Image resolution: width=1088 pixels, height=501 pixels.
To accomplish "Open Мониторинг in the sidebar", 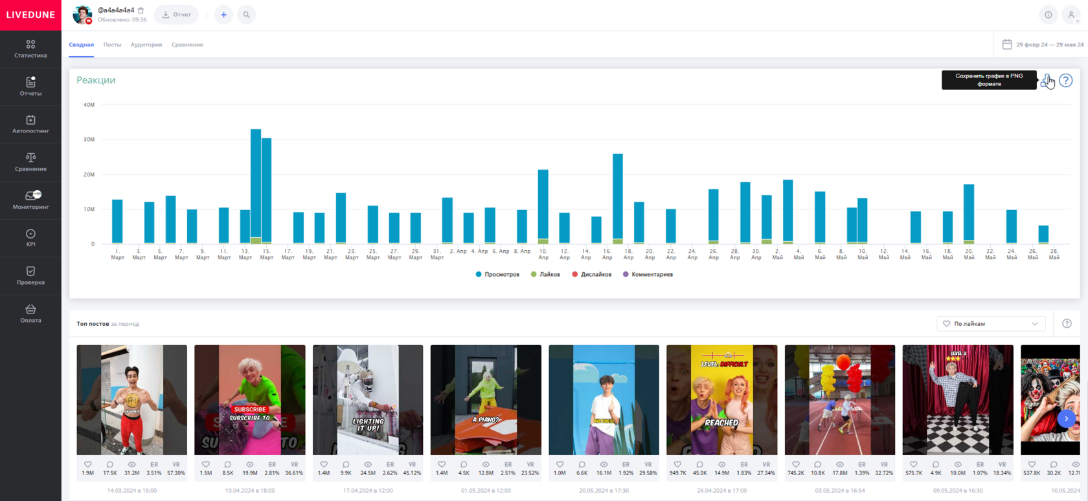I will point(30,200).
